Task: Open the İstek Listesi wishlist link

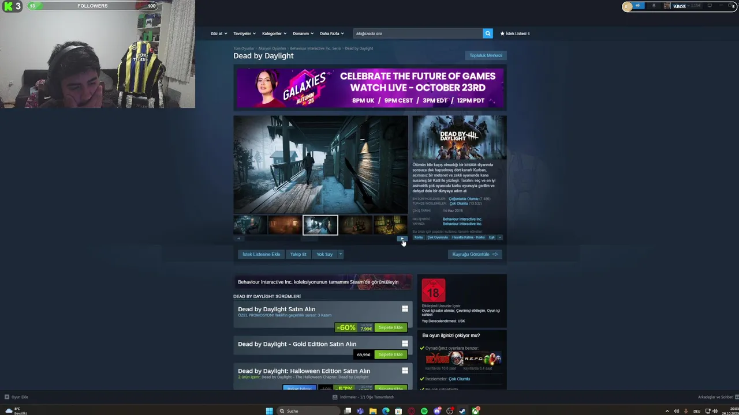Action: [x=515, y=33]
